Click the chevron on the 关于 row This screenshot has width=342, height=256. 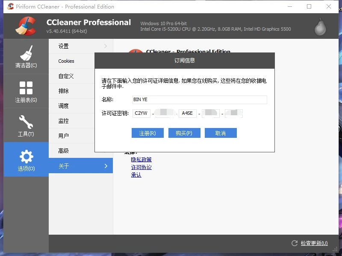point(106,166)
